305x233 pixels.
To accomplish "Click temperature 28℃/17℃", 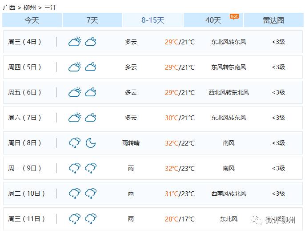I will (x=180, y=219).
